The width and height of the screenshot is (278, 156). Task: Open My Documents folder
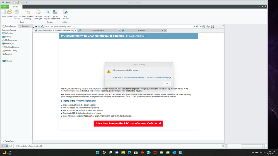click(x=9, y=40)
